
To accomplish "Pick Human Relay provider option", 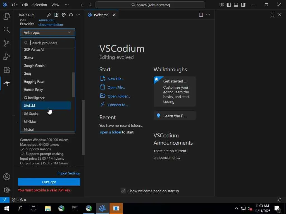I will [46, 89].
